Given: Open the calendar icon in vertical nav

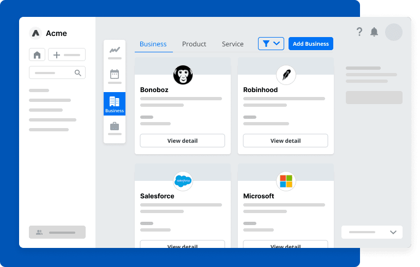Looking at the screenshot, I should click(115, 74).
